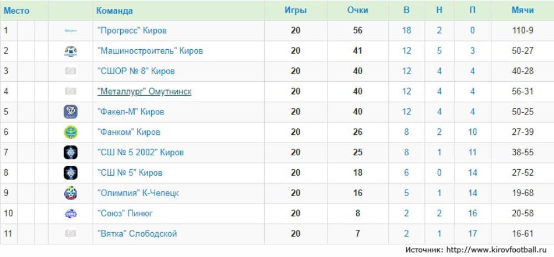Screen dimensions: 554x257
Task: Click placeholder logo for "Вятка" Слободской
Action: tap(70, 234)
